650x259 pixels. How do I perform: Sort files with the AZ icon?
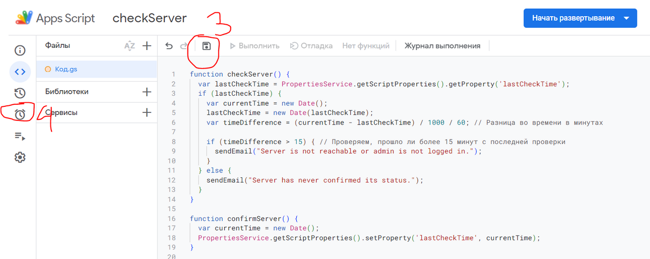point(129,46)
